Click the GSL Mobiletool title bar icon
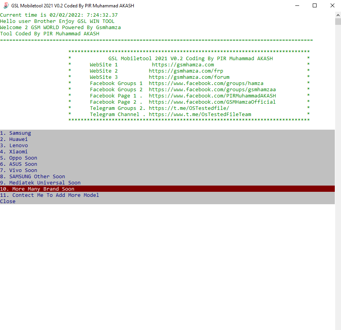Viewport: 341px width, 330px height. click(x=6, y=5)
